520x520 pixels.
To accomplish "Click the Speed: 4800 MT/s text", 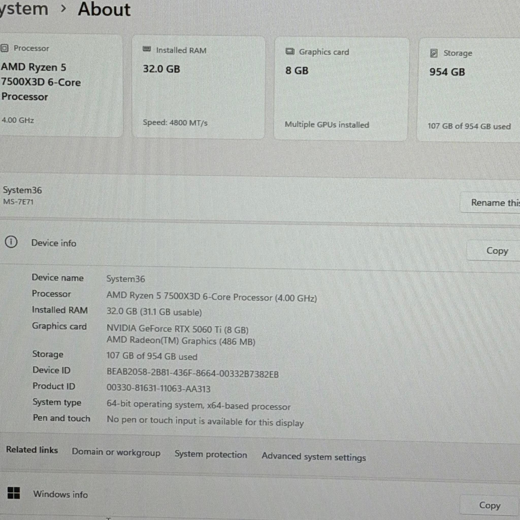I will pyautogui.click(x=175, y=123).
